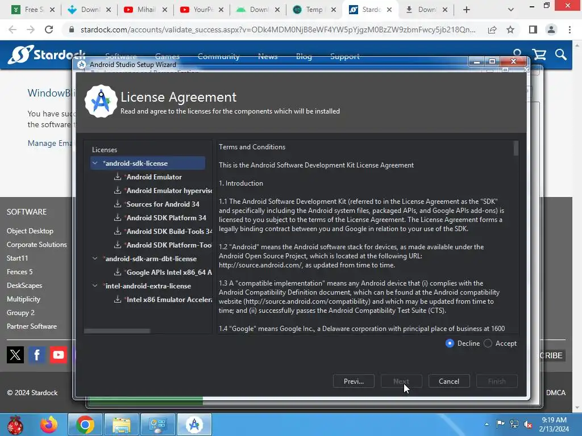This screenshot has height=436, width=582.
Task: Select Intel x86 Emulator Accelerator item
Action: click(169, 300)
